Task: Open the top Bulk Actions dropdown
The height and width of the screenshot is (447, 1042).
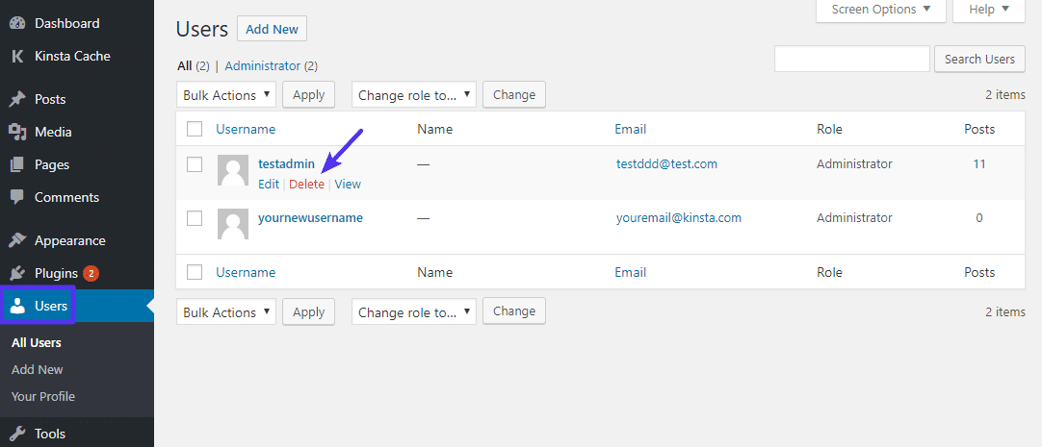Action: [226, 95]
